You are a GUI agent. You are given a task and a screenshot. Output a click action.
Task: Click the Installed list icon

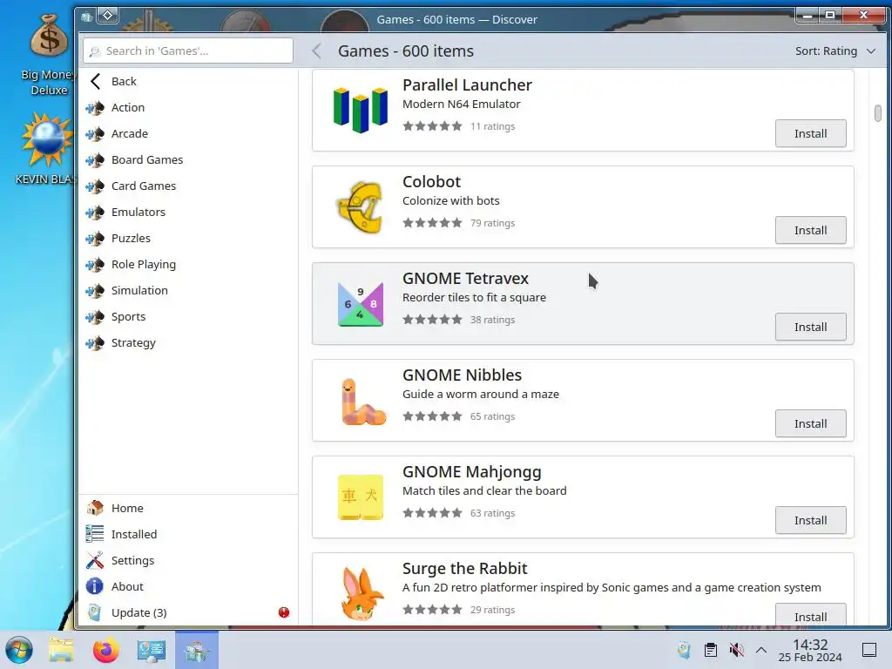94,534
